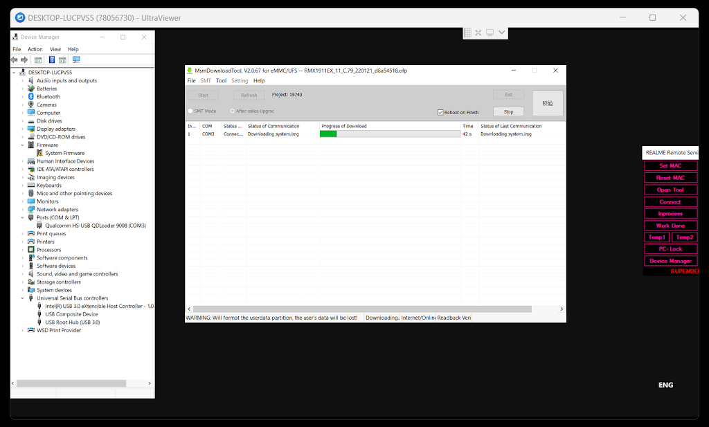Click Back arrow in Device Manager toolbar
This screenshot has height=427, width=709.
[x=14, y=60]
